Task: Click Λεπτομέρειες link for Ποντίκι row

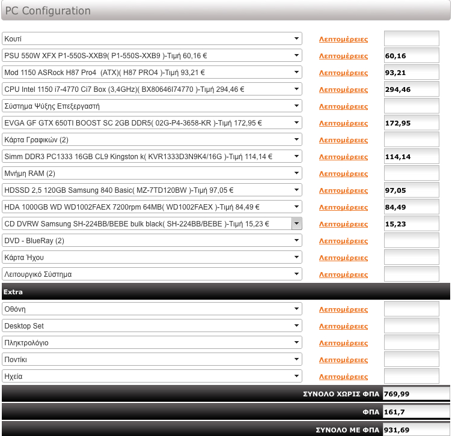Action: (x=343, y=360)
